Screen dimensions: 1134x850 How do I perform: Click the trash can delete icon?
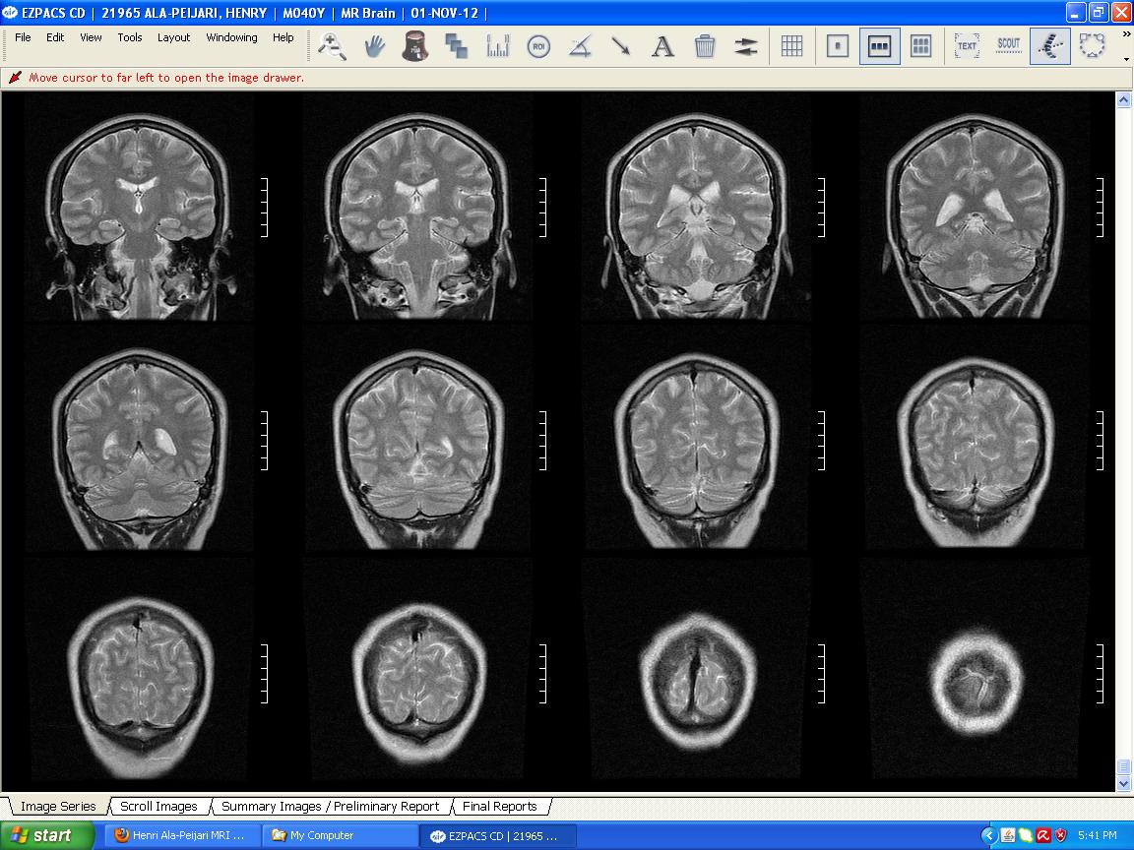pyautogui.click(x=705, y=46)
